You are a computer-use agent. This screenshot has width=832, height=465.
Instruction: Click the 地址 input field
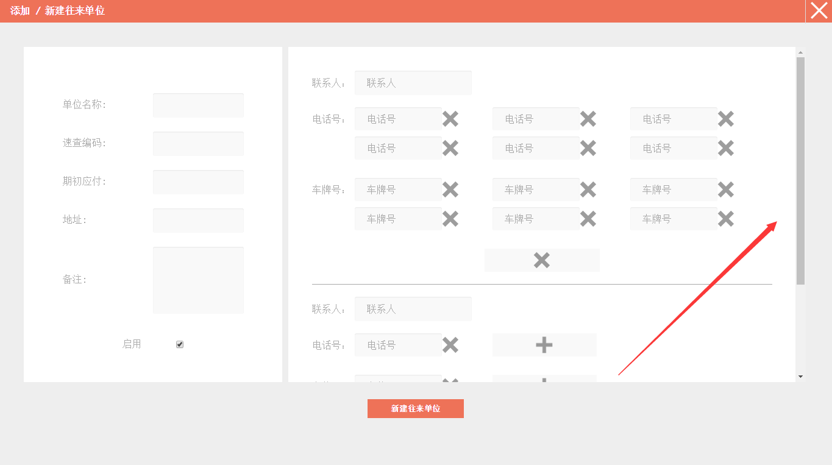[198, 221]
